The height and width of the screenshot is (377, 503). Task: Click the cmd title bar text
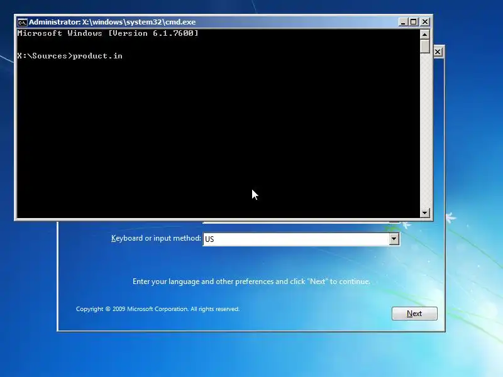tap(112, 22)
